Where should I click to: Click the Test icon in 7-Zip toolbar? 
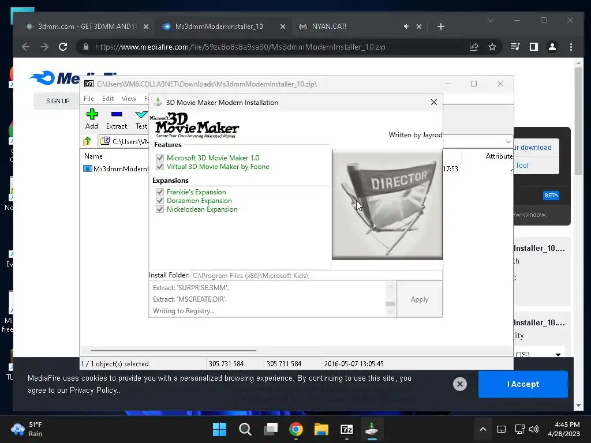[x=141, y=114]
